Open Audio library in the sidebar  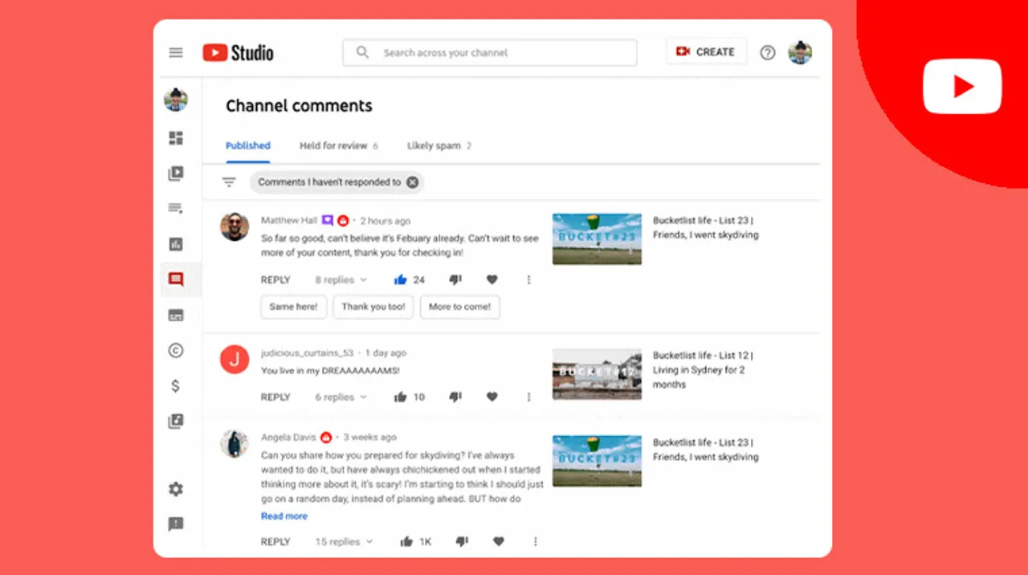(x=176, y=421)
